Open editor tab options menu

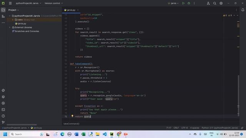tap(236, 10)
